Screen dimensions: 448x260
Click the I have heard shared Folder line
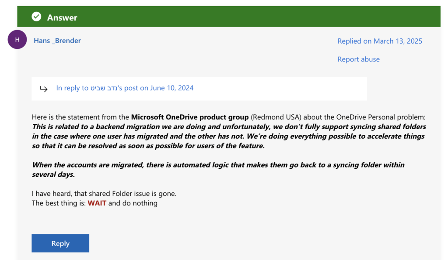pyautogui.click(x=104, y=194)
